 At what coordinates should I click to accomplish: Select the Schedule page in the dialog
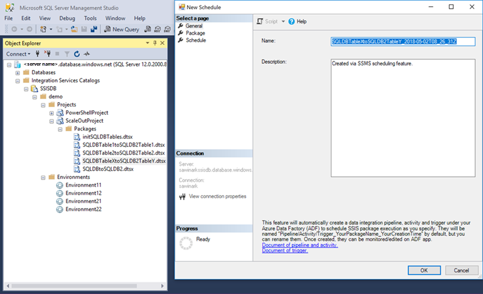point(196,40)
